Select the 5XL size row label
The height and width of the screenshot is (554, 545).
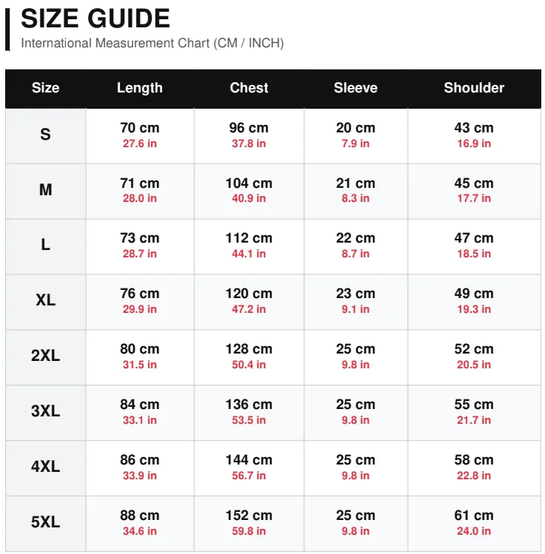[46, 522]
